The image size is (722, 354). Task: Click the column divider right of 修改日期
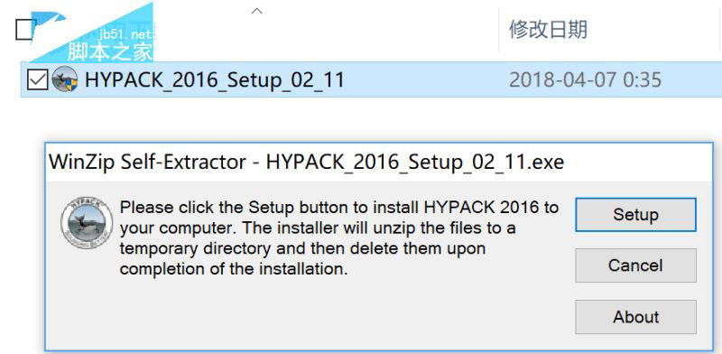pyautogui.click(x=718, y=30)
